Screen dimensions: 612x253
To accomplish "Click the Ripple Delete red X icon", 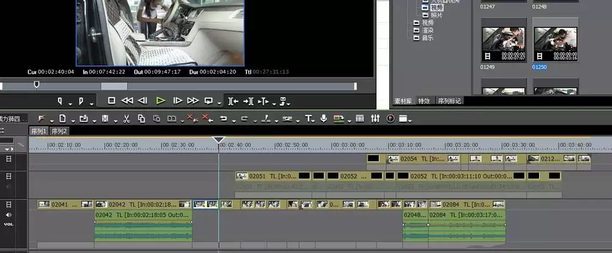I will pos(206,119).
